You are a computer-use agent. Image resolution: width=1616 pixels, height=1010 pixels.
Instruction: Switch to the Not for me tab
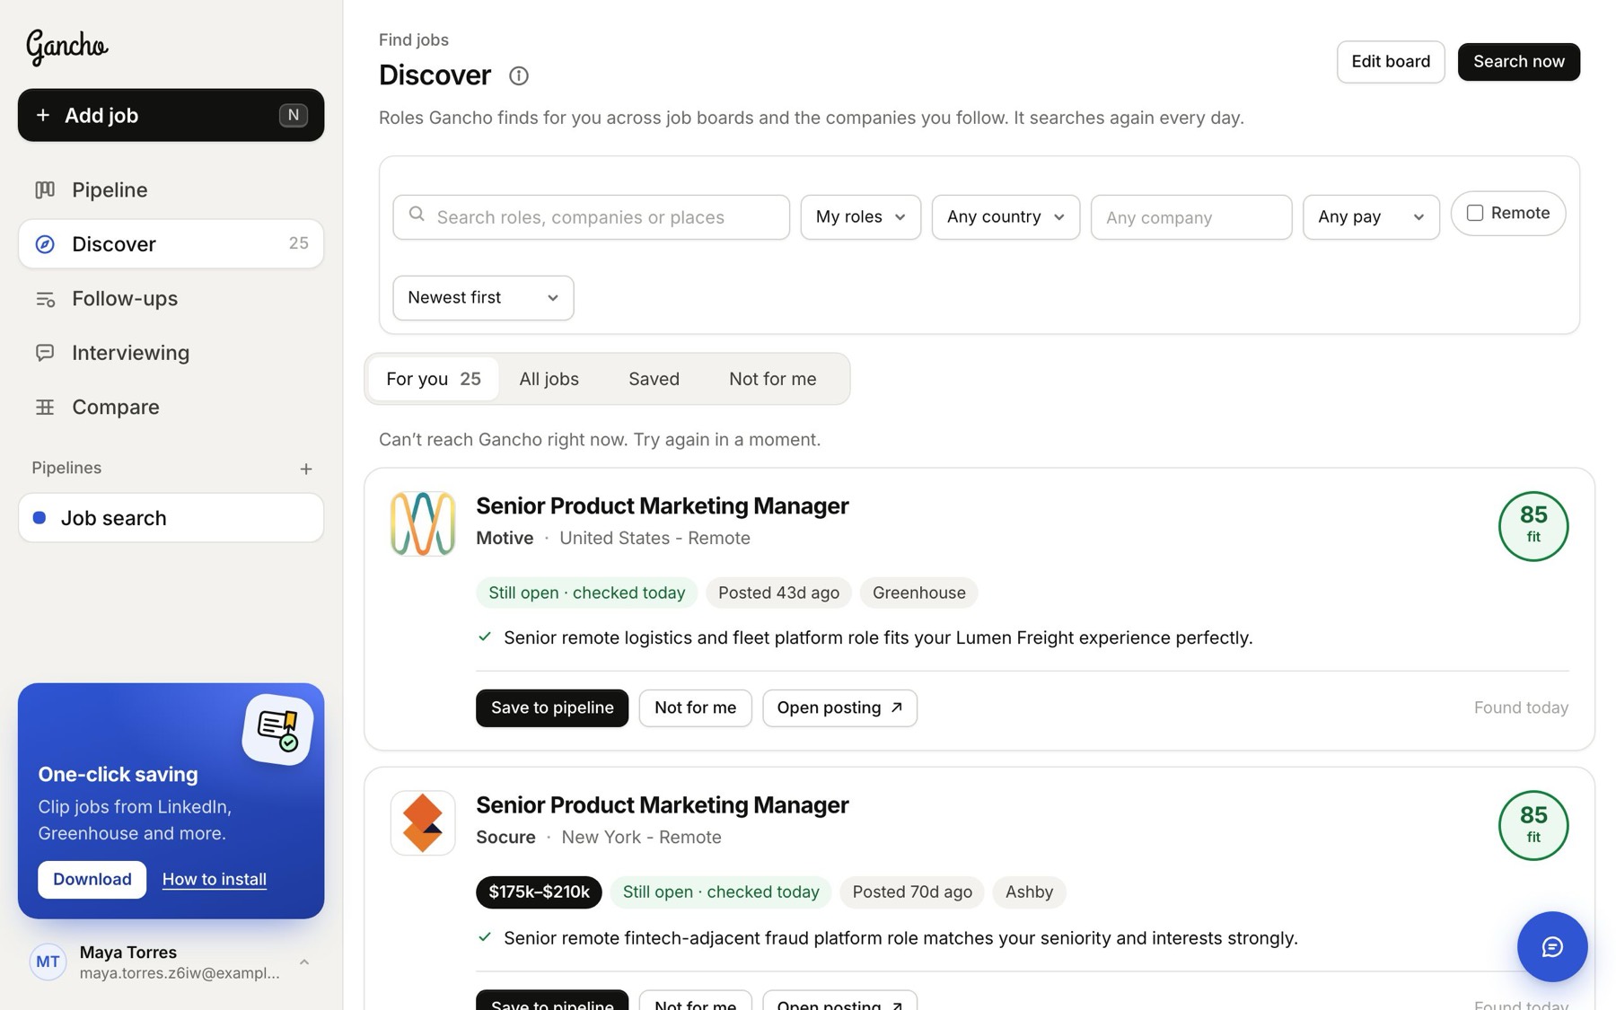click(772, 379)
